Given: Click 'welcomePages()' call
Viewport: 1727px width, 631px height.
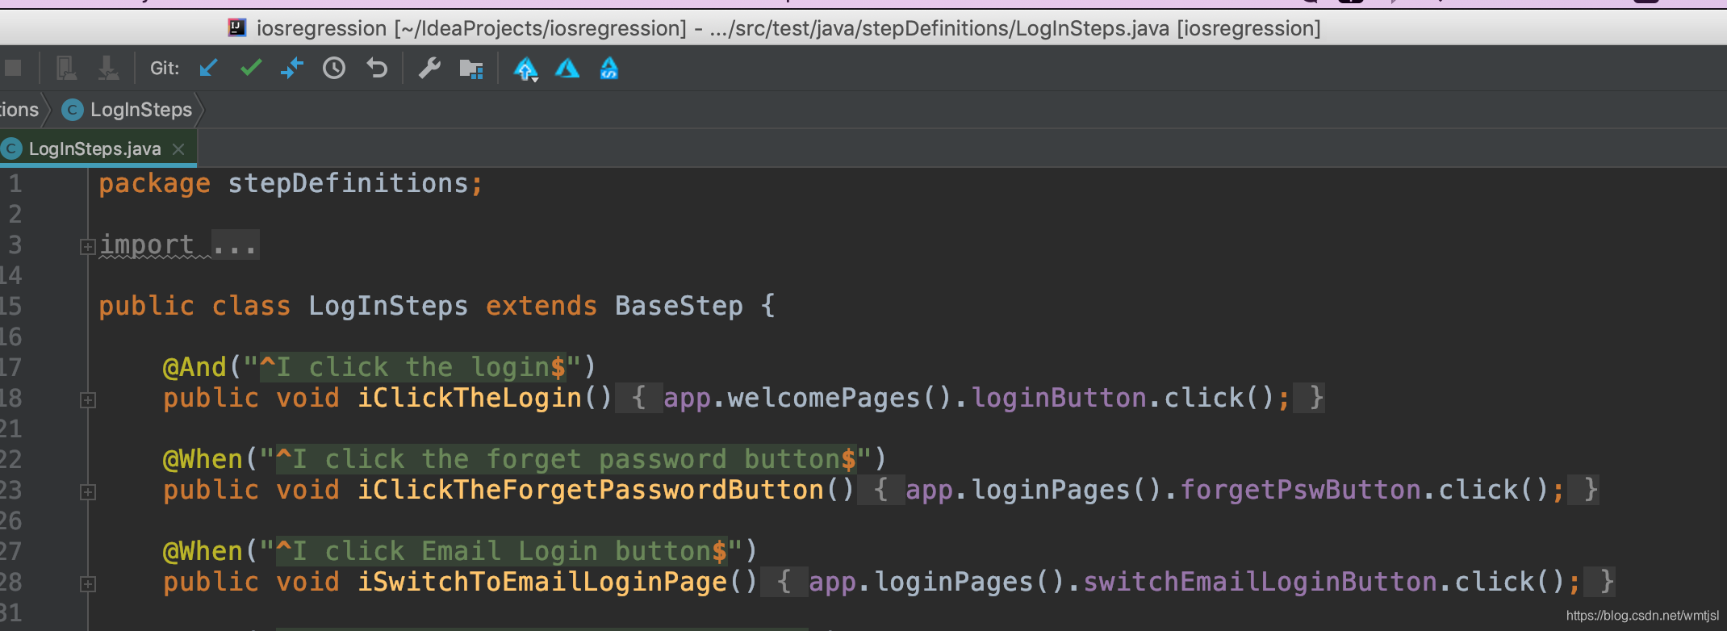Looking at the screenshot, I should coord(840,398).
